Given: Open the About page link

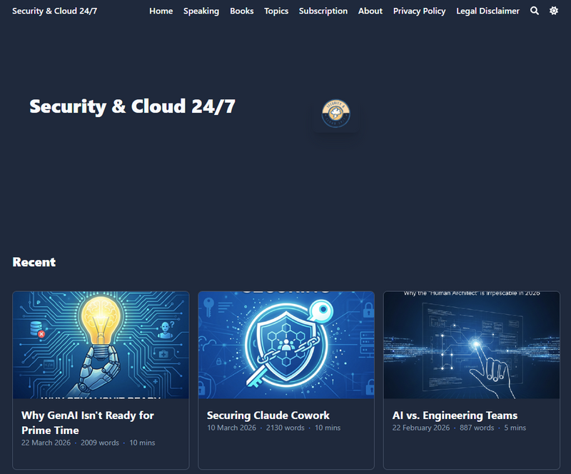Looking at the screenshot, I should [x=370, y=11].
